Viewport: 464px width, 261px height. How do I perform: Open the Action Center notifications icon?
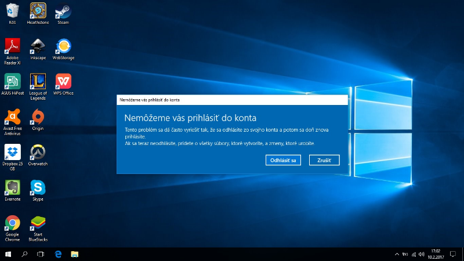pyautogui.click(x=454, y=254)
